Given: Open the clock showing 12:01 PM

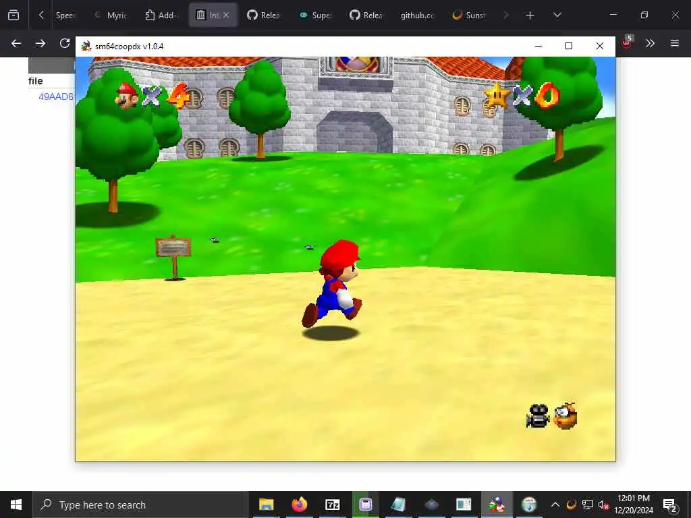Looking at the screenshot, I should tap(634, 505).
